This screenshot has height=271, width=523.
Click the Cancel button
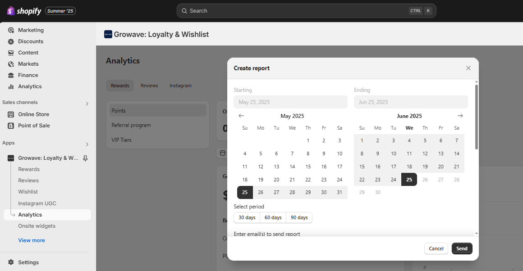[x=436, y=248]
